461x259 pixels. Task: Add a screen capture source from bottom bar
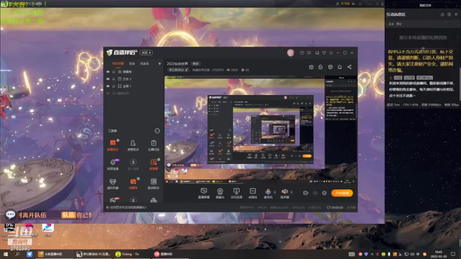coord(204,193)
